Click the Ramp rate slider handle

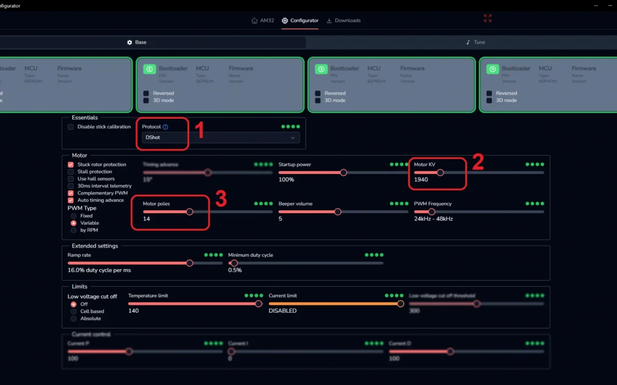(190, 263)
